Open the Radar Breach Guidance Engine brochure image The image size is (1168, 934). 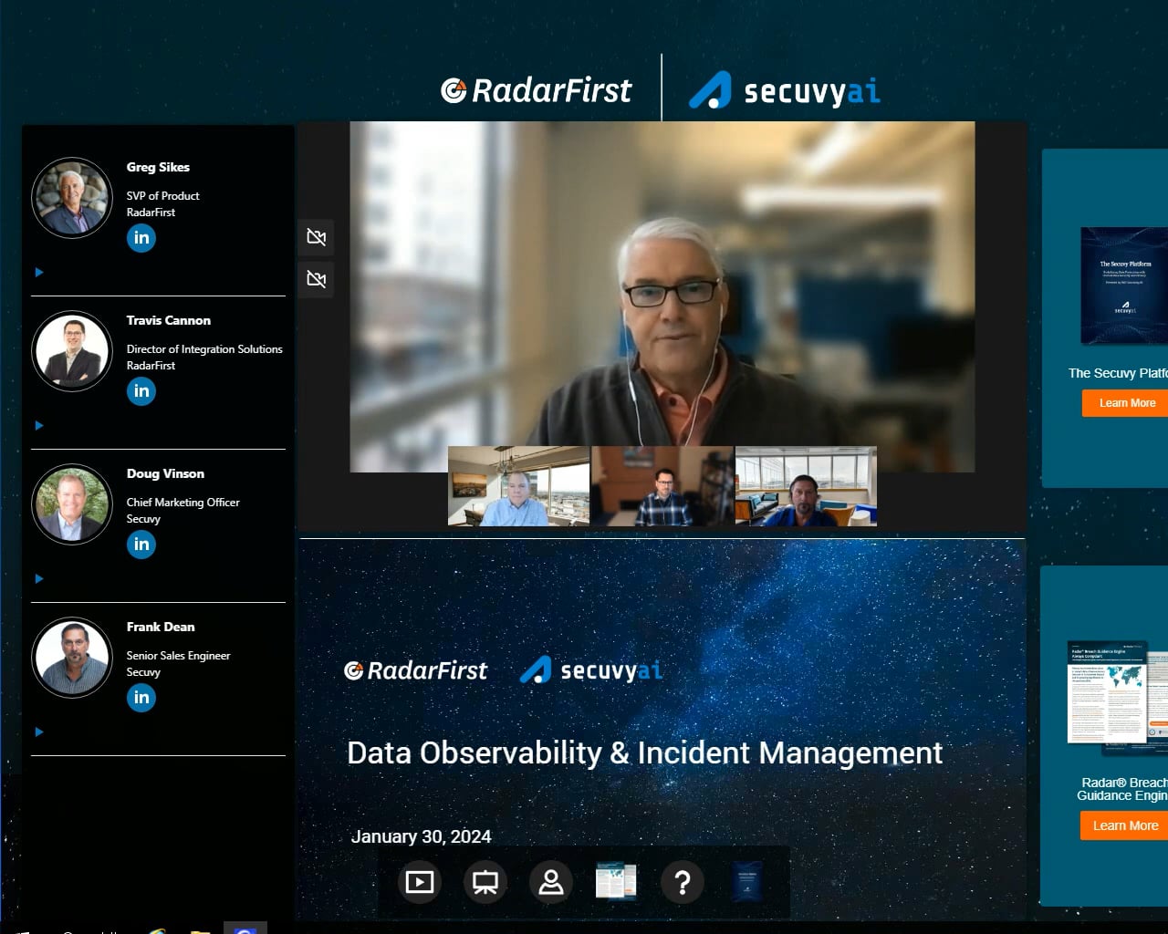(1118, 698)
